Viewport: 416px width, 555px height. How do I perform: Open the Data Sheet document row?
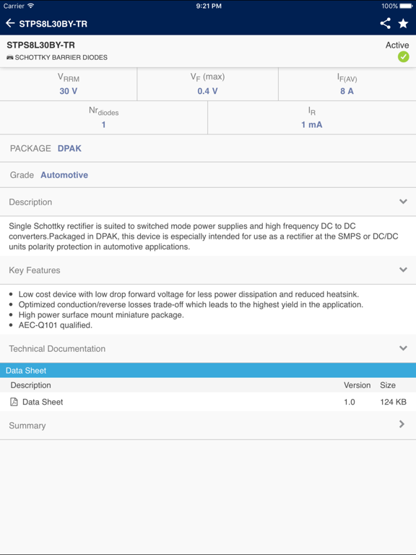tap(208, 402)
